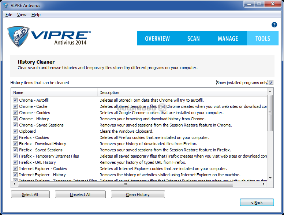Close the VIPRE Antivirus window

click(273, 4)
